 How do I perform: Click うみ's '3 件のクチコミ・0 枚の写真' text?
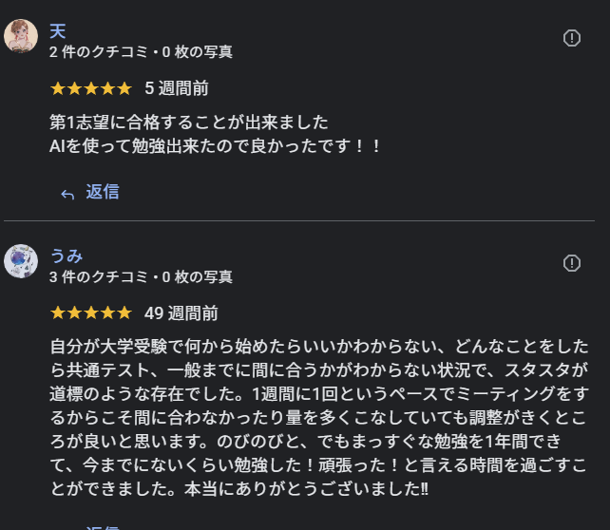tap(141, 276)
